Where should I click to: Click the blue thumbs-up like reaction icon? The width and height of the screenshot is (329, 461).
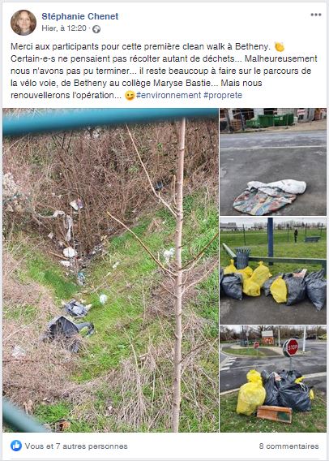coord(16,446)
